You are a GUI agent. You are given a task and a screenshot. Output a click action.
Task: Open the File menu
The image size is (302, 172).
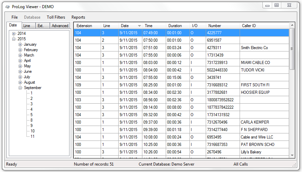[x=15, y=17]
